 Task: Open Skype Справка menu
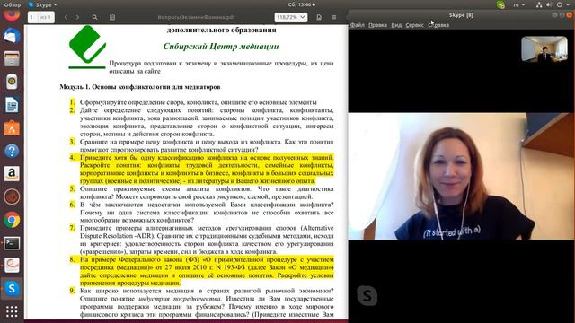pyautogui.click(x=439, y=25)
